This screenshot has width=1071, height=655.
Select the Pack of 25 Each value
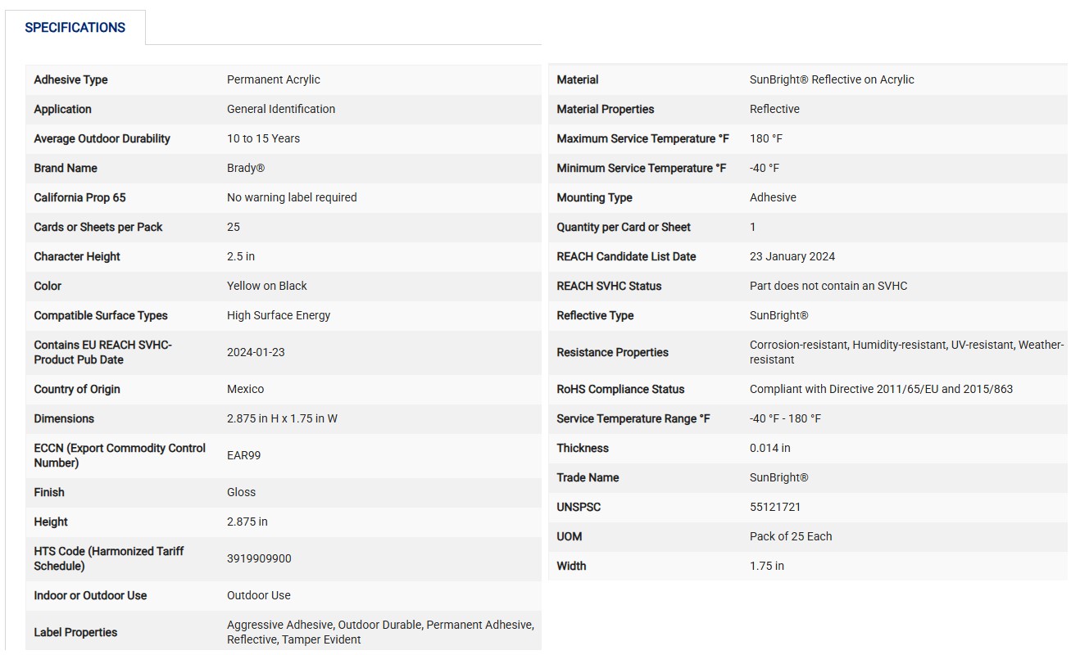point(791,536)
